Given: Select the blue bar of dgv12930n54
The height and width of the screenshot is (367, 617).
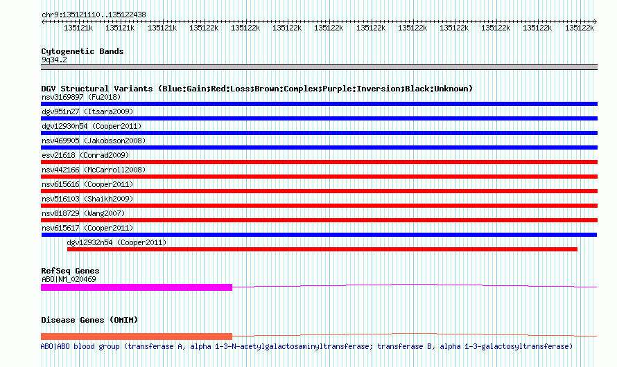Looking at the screenshot, I should pos(319,133).
